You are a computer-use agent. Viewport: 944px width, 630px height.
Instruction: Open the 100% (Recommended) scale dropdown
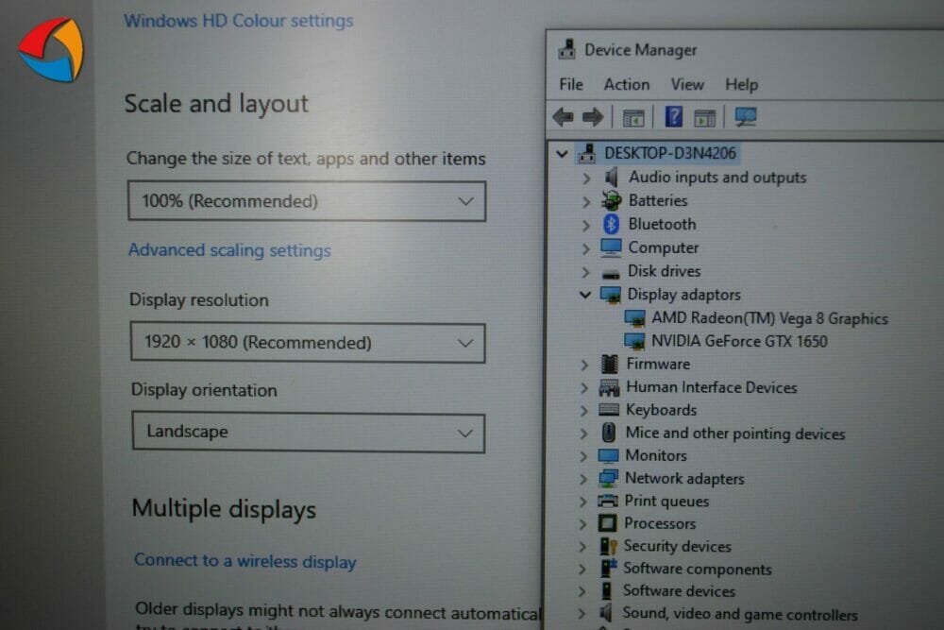(307, 201)
